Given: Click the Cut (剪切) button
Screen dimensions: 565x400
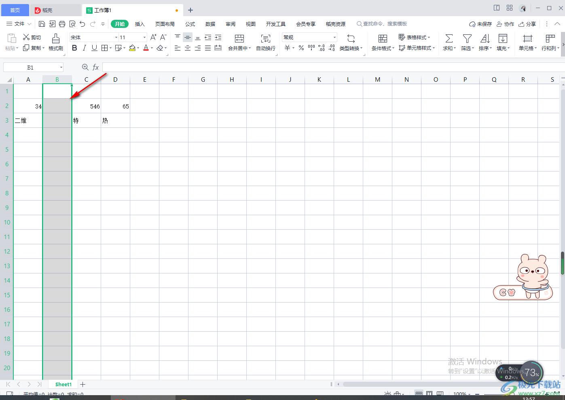Looking at the screenshot, I should point(32,37).
